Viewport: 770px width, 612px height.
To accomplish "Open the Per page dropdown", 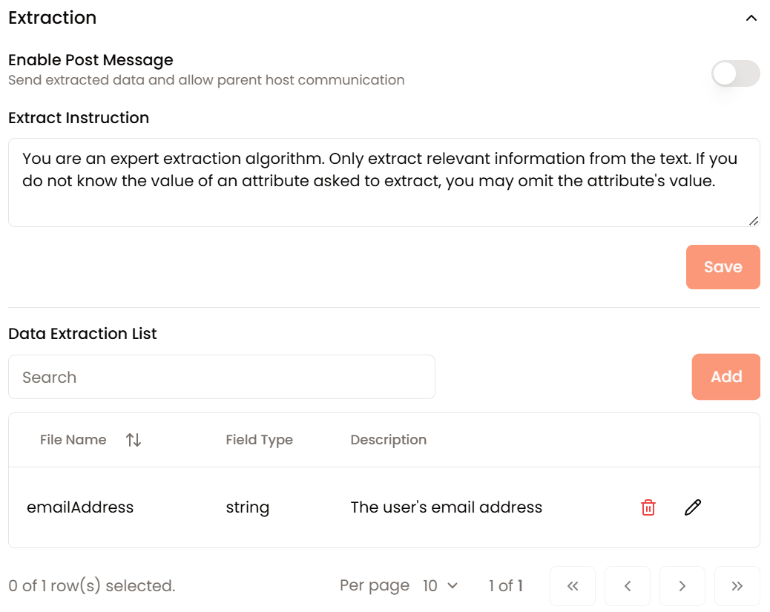I will tap(440, 585).
